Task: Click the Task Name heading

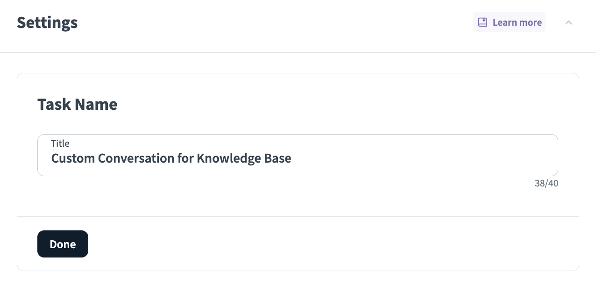Action: pos(77,104)
